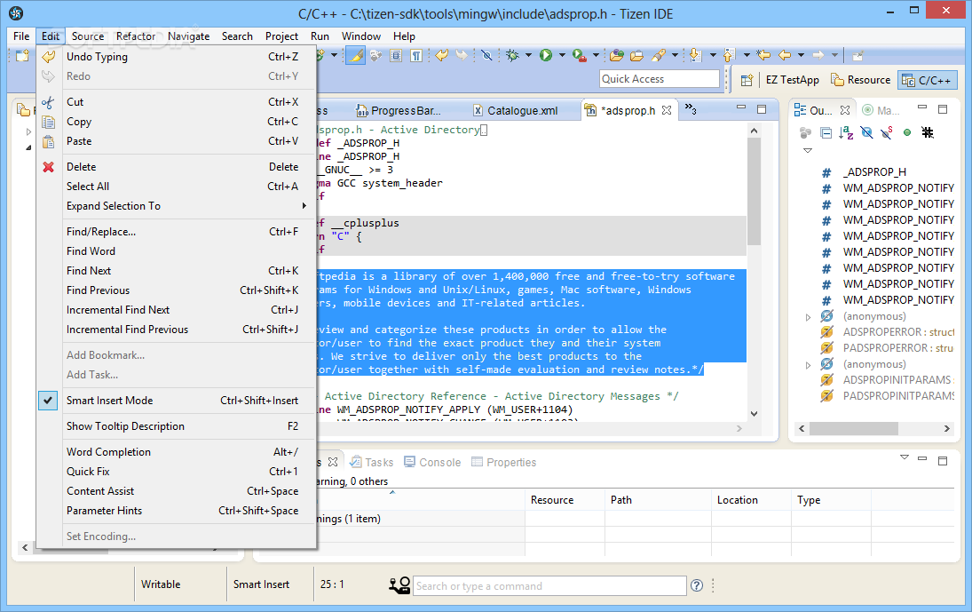Toggle Hide Static Members in Outline
Viewport: 972px width, 612px height.
887,132
